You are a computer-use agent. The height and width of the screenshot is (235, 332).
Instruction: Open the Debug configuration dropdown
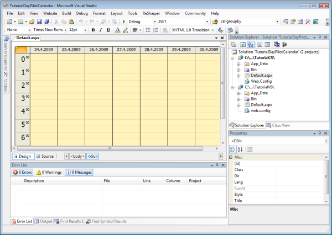pyautogui.click(x=154, y=22)
